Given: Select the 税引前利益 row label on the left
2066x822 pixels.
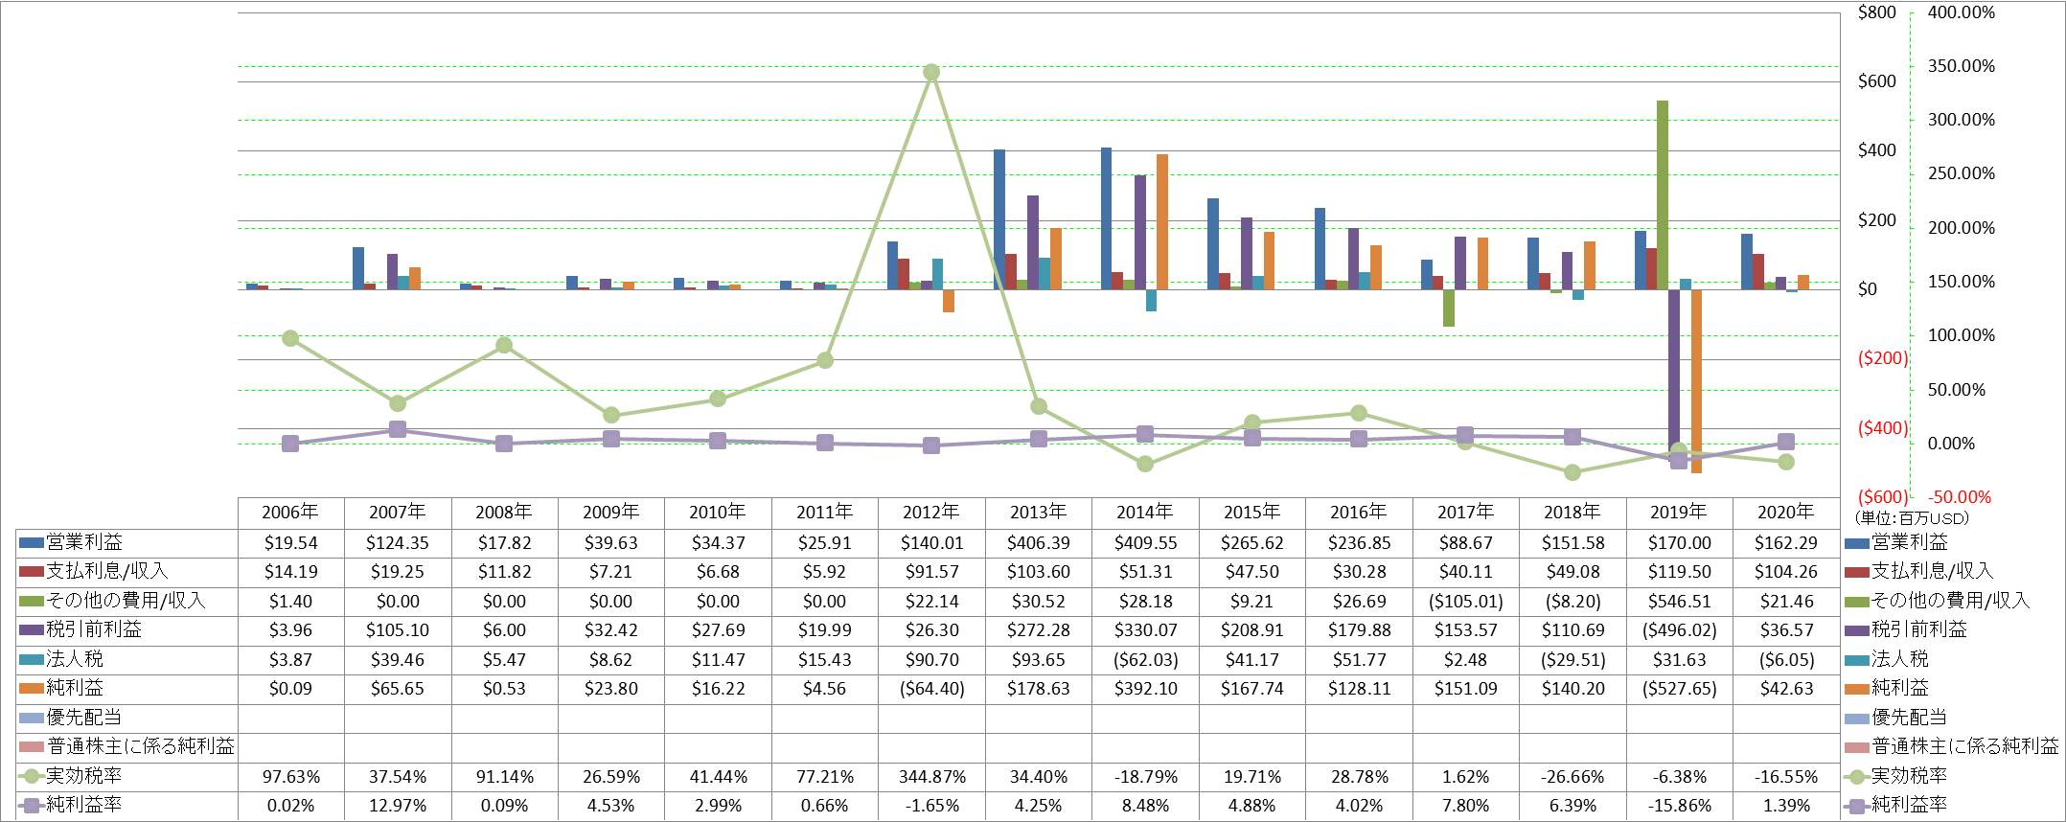Looking at the screenshot, I should [x=94, y=630].
